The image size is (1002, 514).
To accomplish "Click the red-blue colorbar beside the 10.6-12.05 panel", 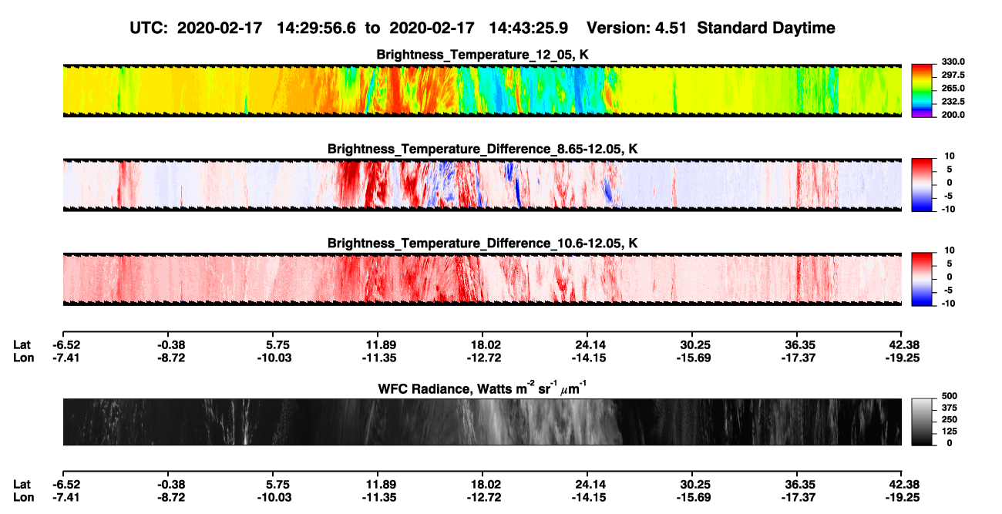I will coord(921,280).
